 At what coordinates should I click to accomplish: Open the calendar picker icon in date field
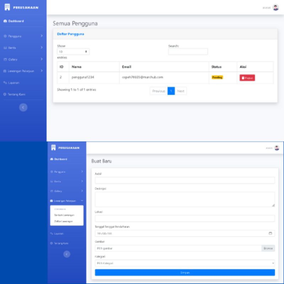click(270, 233)
